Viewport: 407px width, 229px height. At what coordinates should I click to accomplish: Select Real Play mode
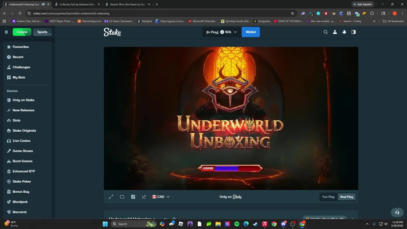[347, 197]
